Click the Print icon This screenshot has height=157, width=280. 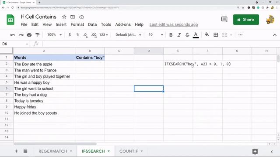click(29, 35)
